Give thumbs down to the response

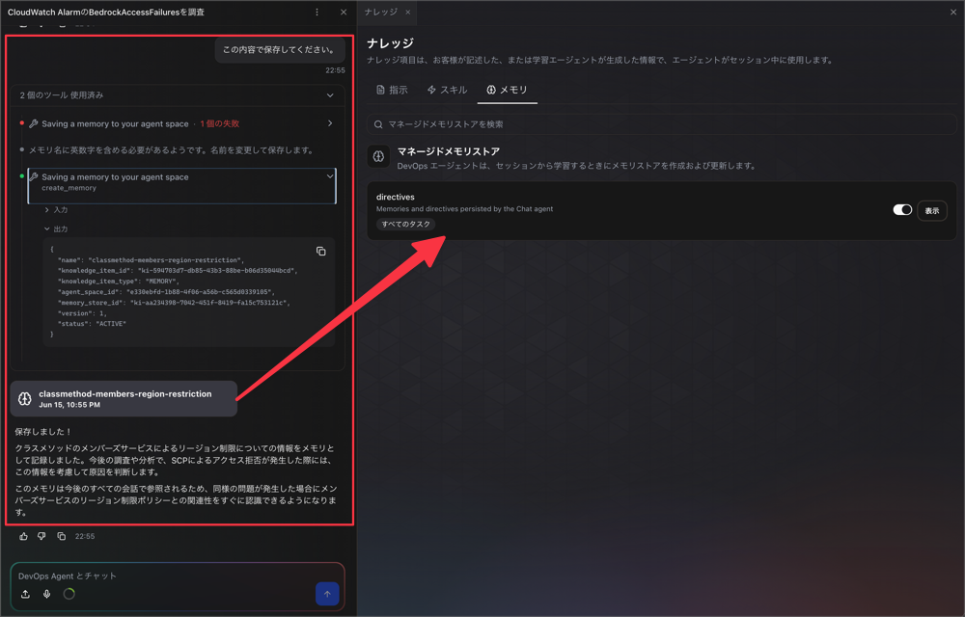pos(41,536)
